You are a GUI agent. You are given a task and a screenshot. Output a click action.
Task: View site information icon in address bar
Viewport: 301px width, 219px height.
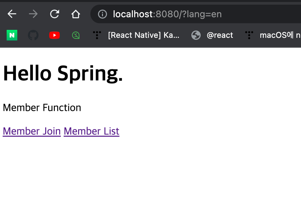102,14
